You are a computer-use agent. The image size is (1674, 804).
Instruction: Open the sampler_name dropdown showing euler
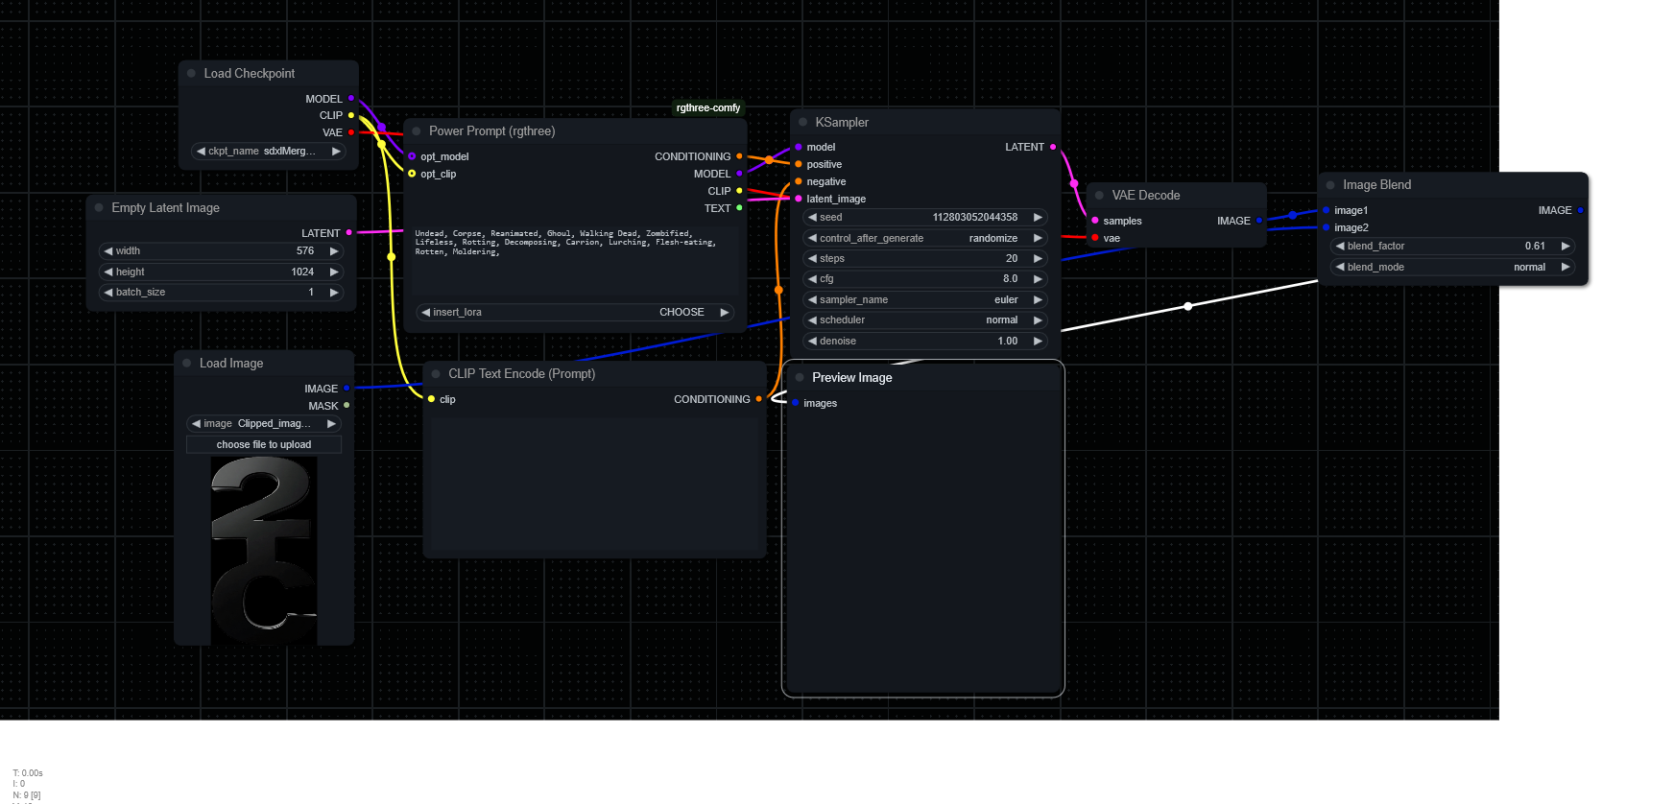pos(923,300)
